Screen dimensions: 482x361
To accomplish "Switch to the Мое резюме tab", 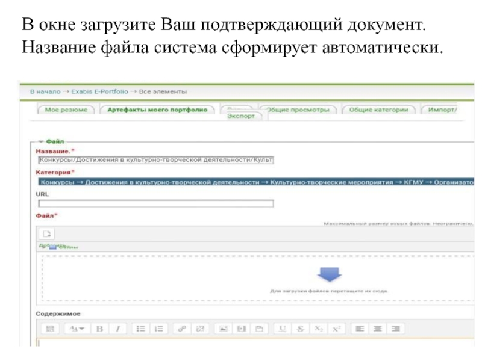I will (66, 110).
